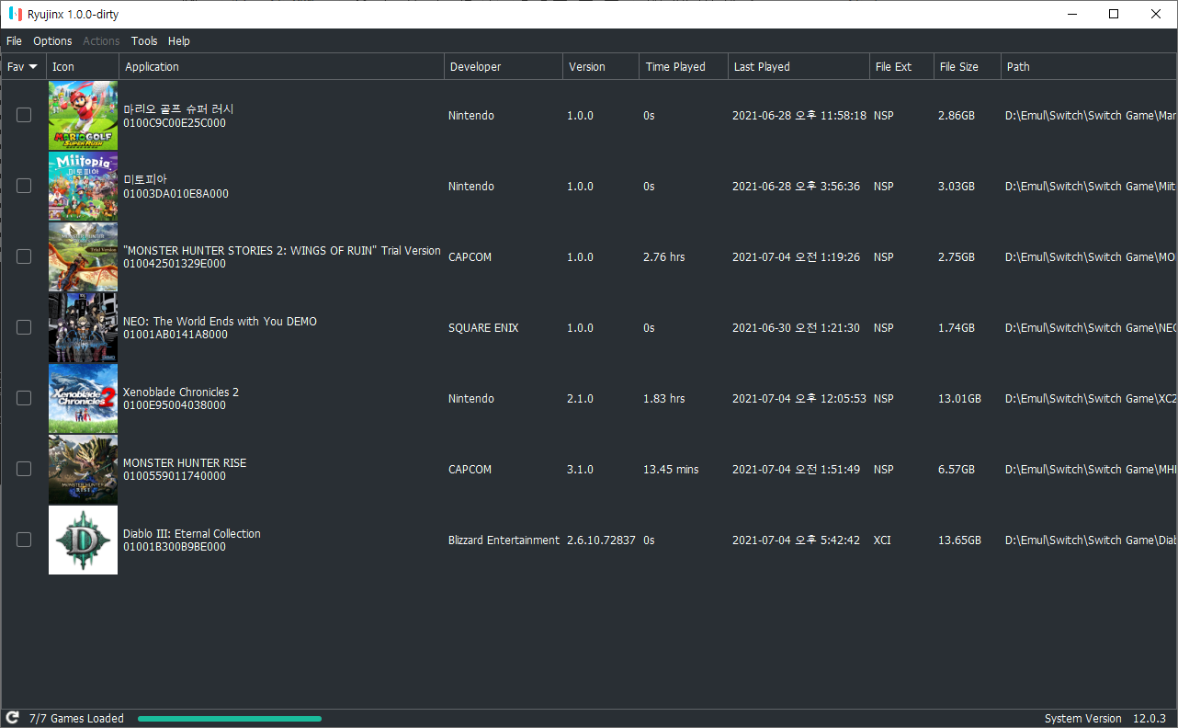Click the Ryujinx logo in title bar
This screenshot has width=1178, height=728.
[16, 15]
